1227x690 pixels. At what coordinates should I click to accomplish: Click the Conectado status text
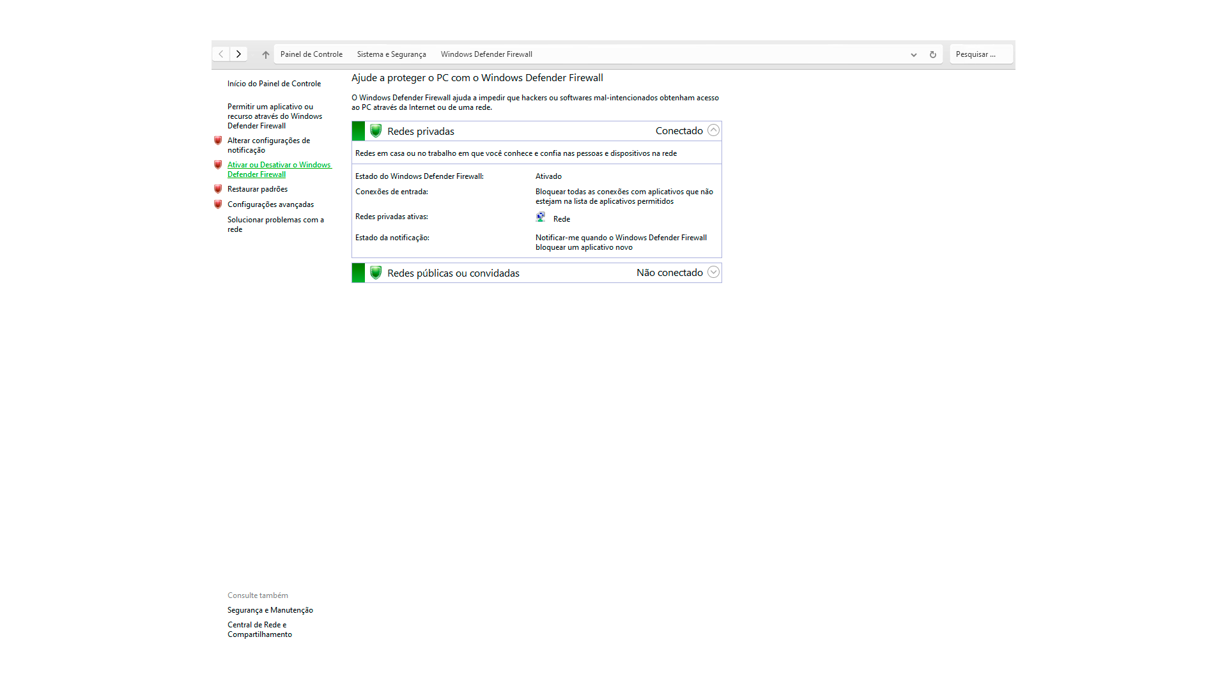pyautogui.click(x=679, y=130)
